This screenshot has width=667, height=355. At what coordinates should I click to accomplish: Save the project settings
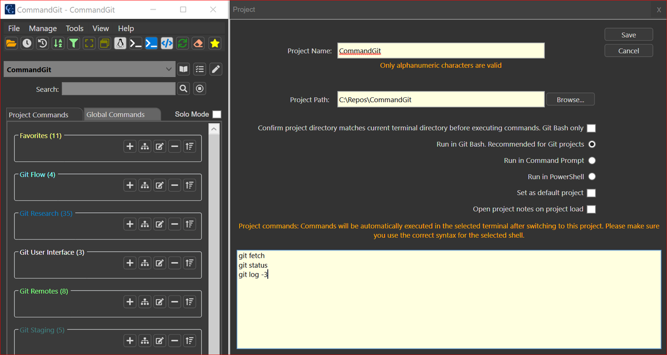coord(629,34)
